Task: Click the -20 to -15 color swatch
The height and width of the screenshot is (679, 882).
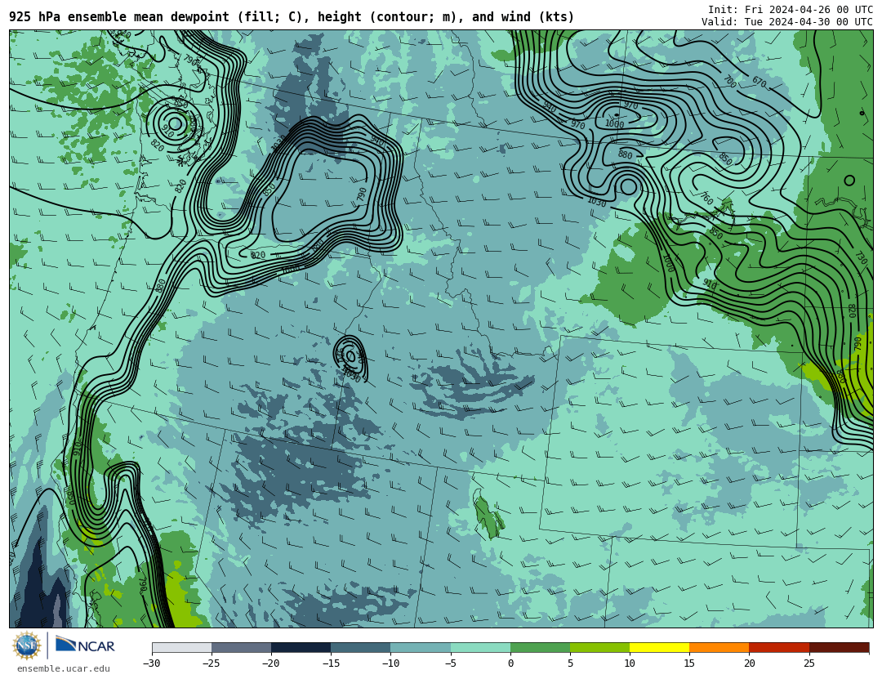Action: click(301, 647)
